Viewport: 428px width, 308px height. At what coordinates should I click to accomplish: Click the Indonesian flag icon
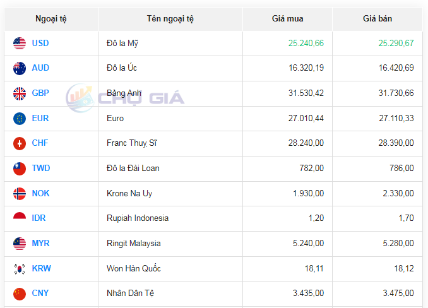pyautogui.click(x=20, y=218)
